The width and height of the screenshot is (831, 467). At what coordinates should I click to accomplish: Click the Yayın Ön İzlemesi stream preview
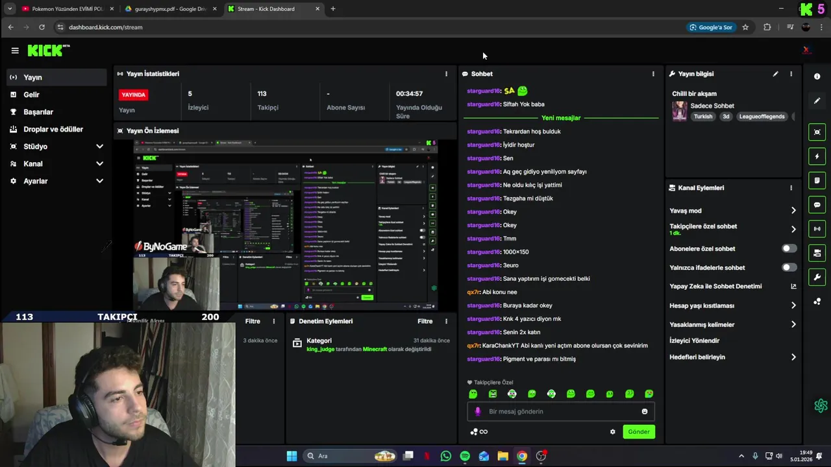[x=285, y=224]
